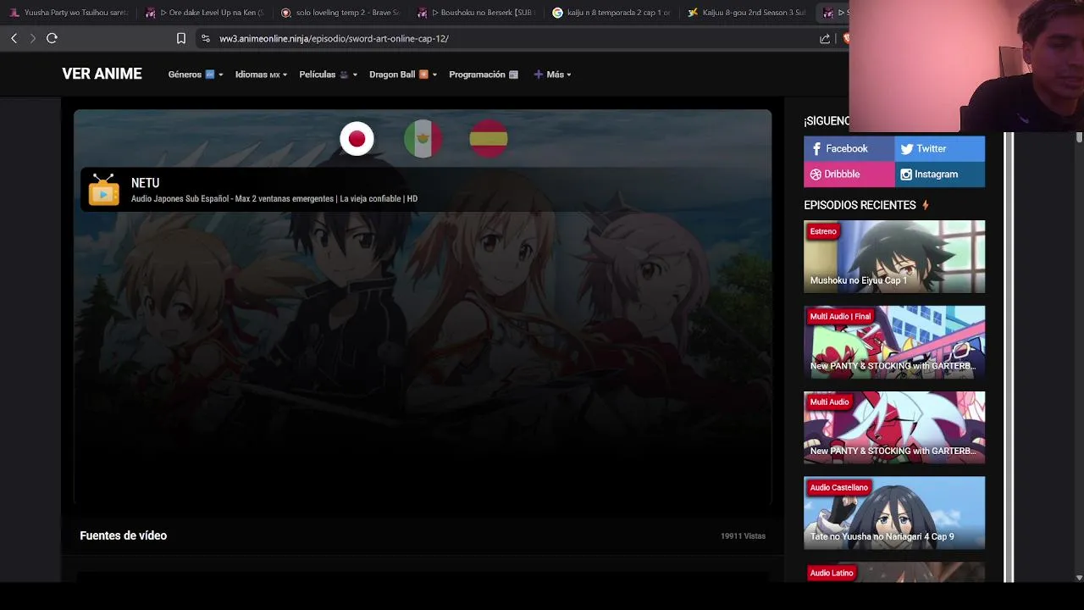Click the Fuentes de vídeo heading
Viewport: 1084px width, 610px height.
(x=124, y=535)
